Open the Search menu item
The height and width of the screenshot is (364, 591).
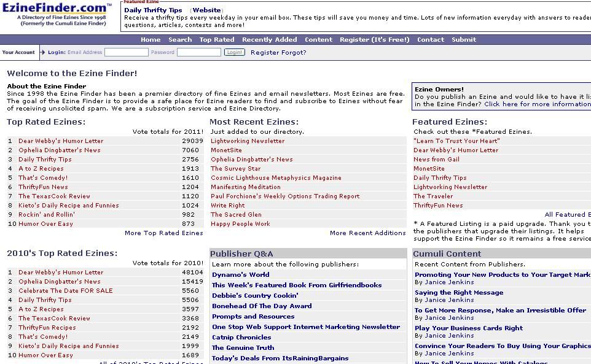(180, 39)
